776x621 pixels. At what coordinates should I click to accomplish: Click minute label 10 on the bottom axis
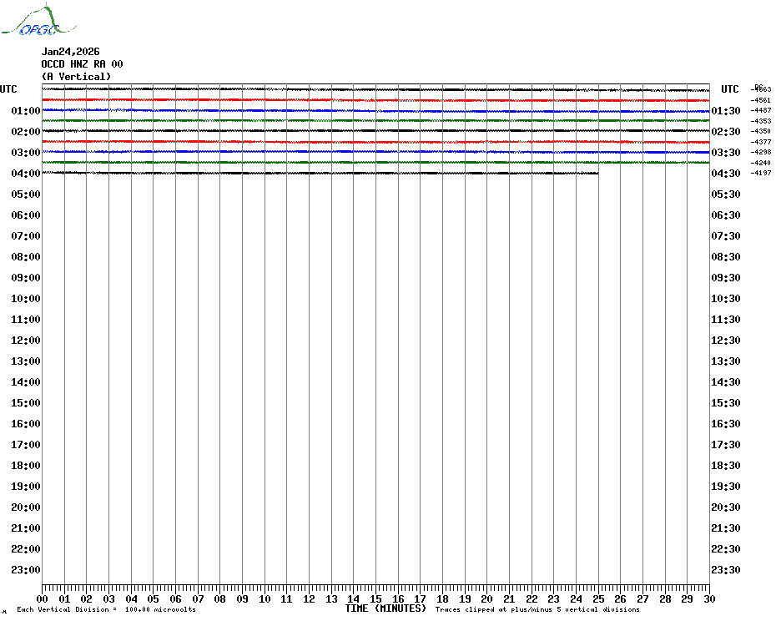[265, 598]
